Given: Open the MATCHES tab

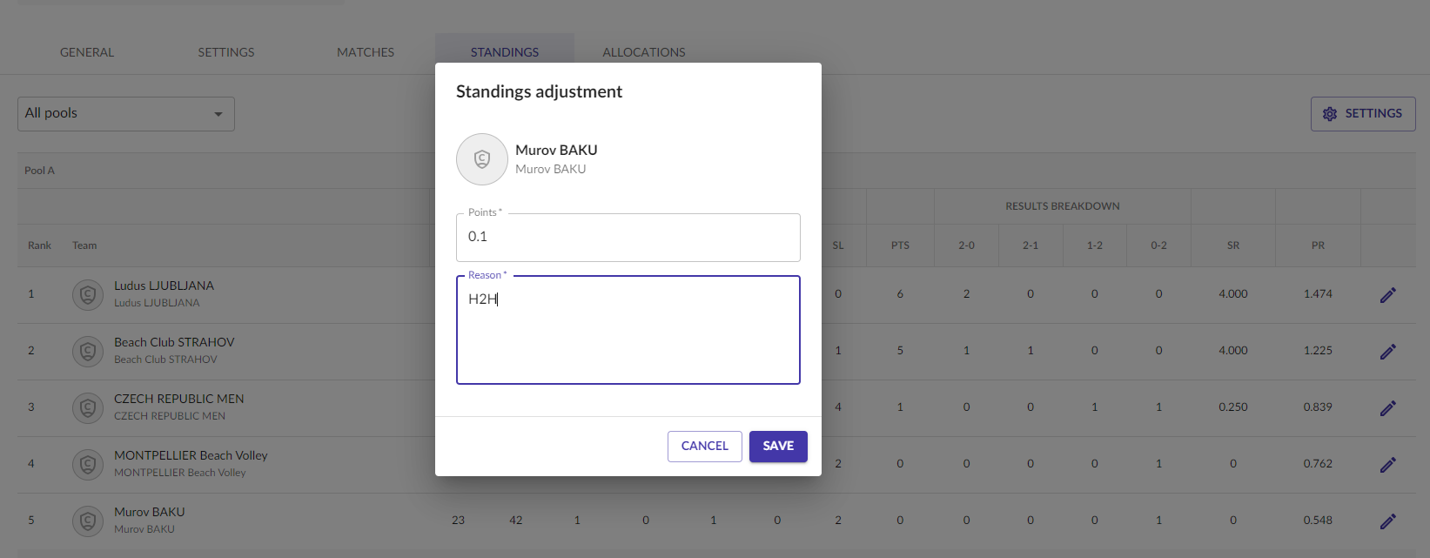Looking at the screenshot, I should point(366,52).
